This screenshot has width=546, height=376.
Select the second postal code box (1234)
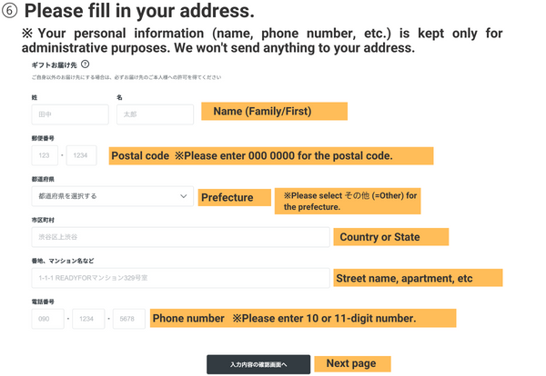coord(81,155)
